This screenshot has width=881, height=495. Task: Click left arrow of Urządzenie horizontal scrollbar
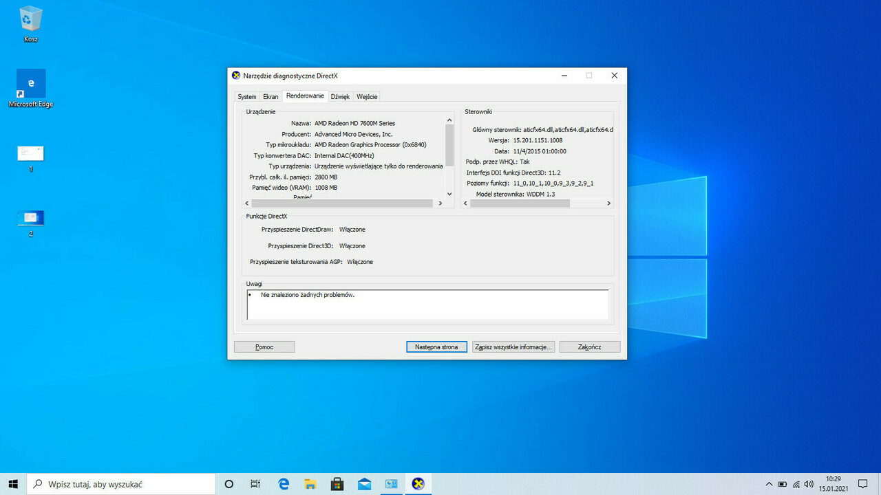tap(248, 203)
